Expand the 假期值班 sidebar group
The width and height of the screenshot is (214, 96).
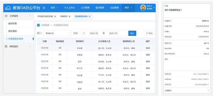tap(30, 46)
